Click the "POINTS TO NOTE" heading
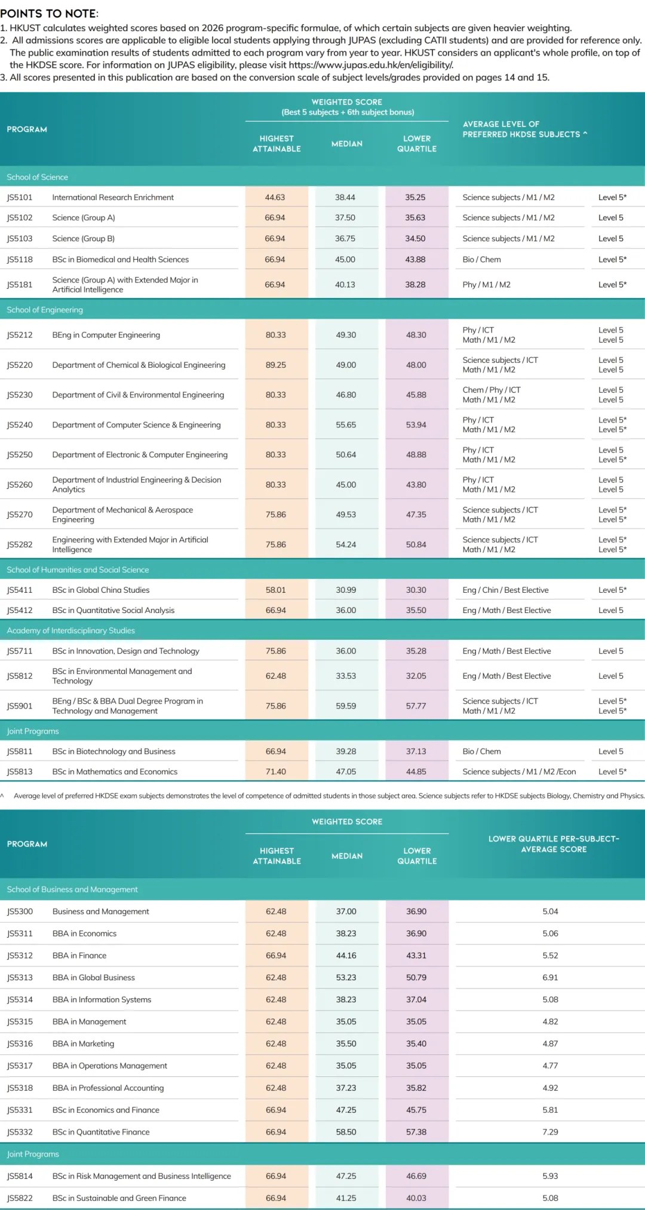Viewport: 645px width, 1210px height. (x=50, y=13)
